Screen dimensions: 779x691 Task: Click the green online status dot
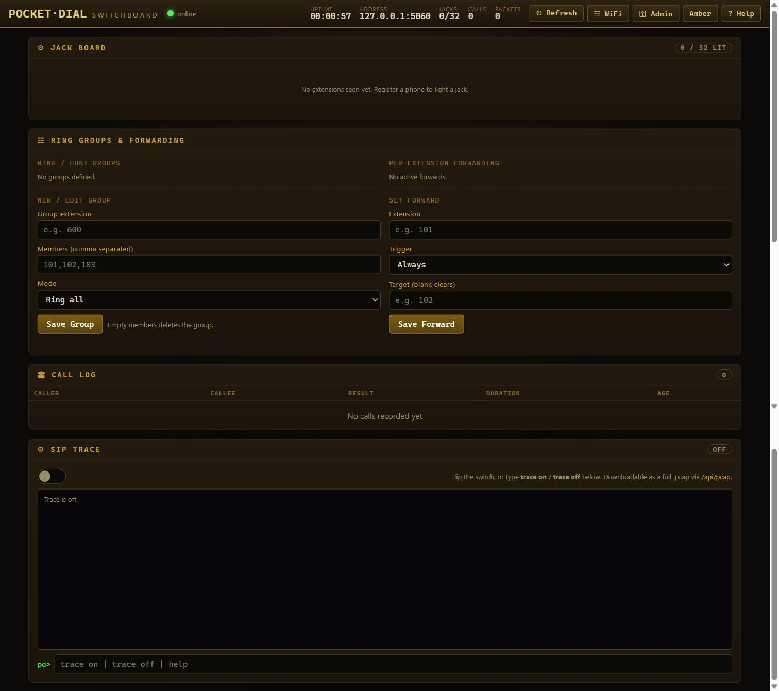171,13
